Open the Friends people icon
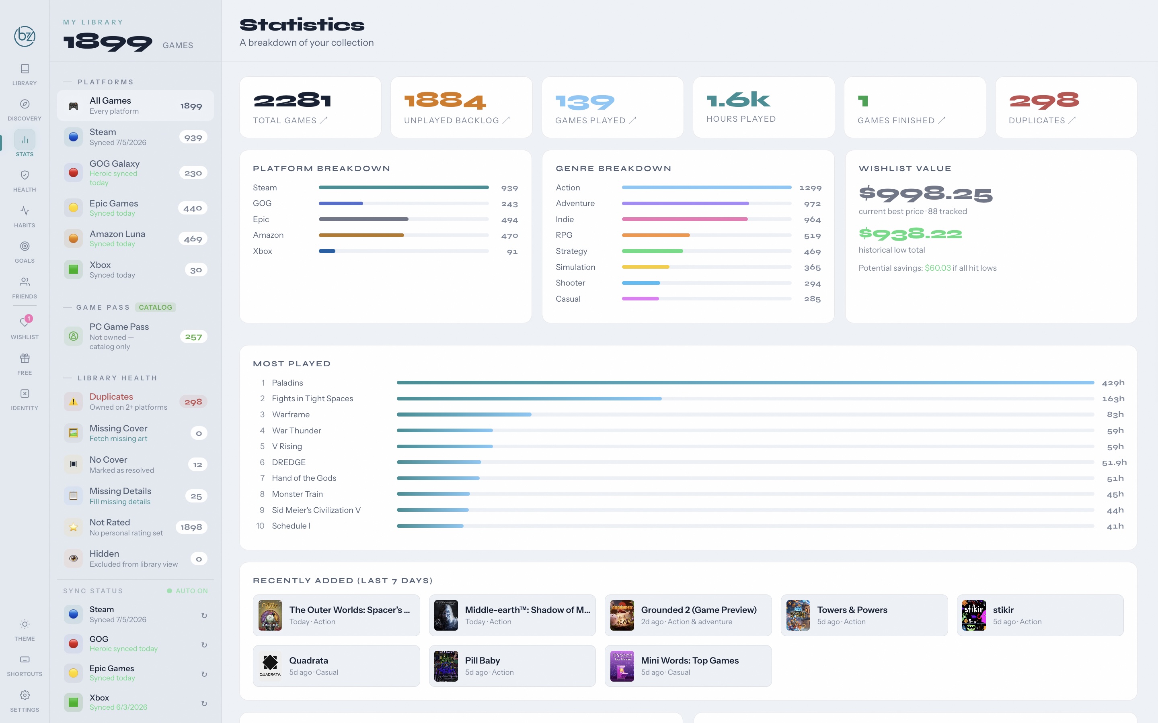Viewport: 1158px width, 723px height. (x=25, y=282)
